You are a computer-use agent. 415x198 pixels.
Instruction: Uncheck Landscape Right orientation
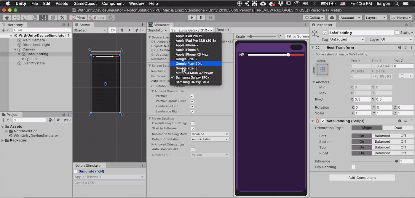192,112
